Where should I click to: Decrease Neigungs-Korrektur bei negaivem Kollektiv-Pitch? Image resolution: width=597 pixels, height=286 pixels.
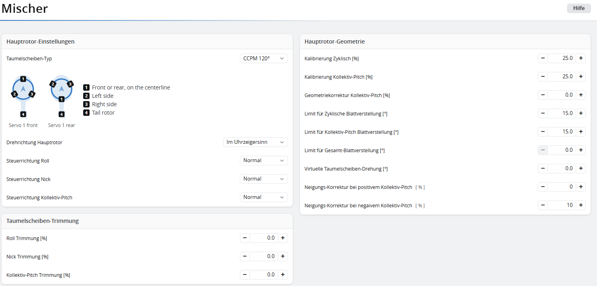pyautogui.click(x=543, y=205)
